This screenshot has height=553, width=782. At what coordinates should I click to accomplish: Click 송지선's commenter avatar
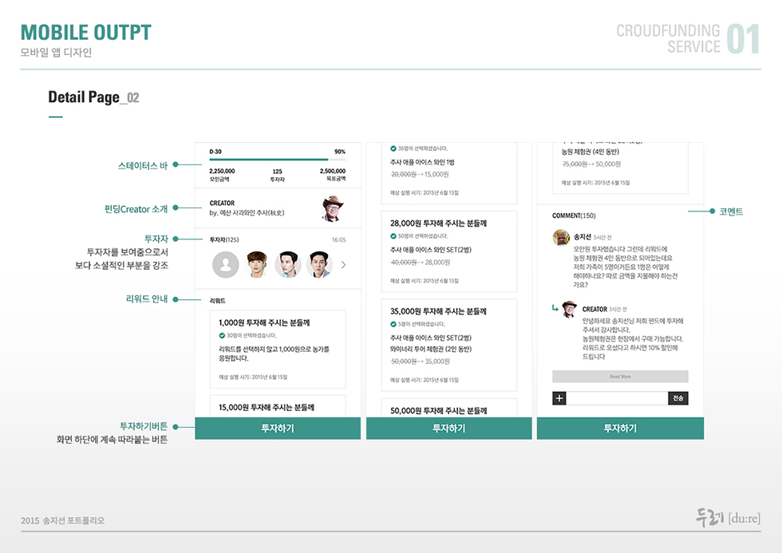click(560, 237)
